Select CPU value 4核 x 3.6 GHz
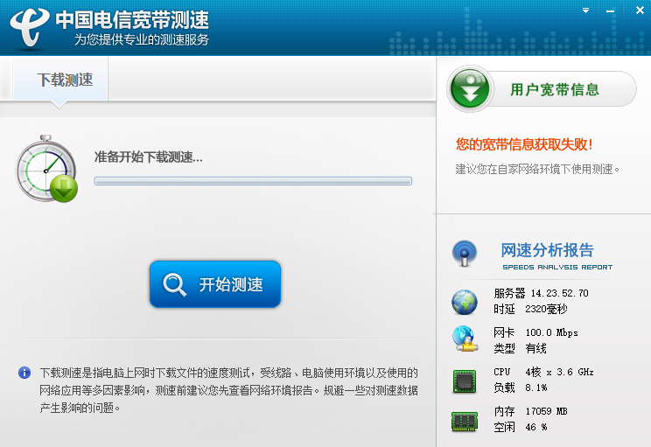The height and width of the screenshot is (447, 651). pos(559,373)
